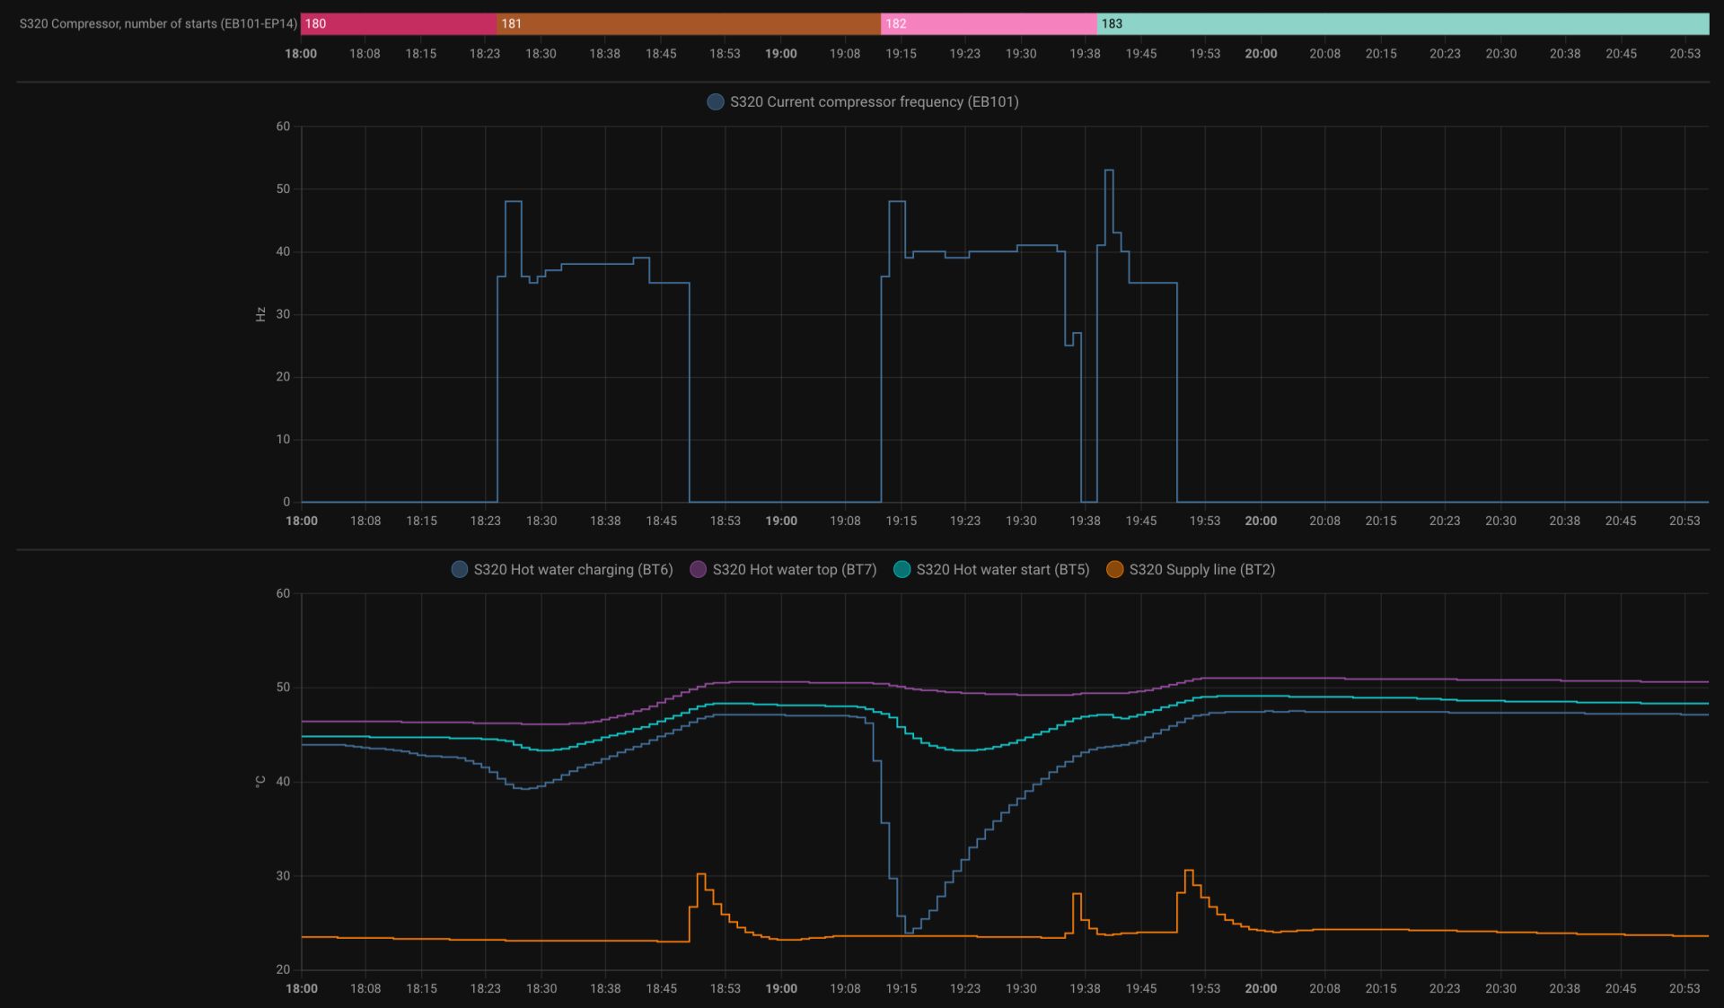Click the first 48 Hz frequency spike
The image size is (1724, 1008).
(x=513, y=202)
